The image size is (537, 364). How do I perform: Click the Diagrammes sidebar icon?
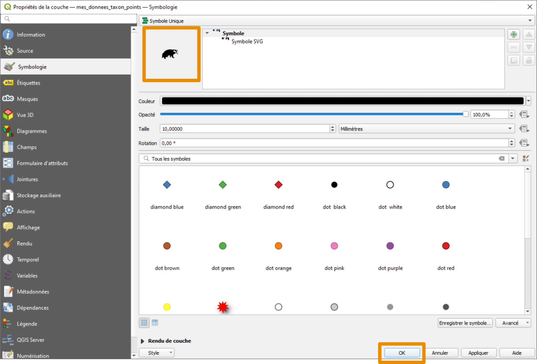[8, 131]
